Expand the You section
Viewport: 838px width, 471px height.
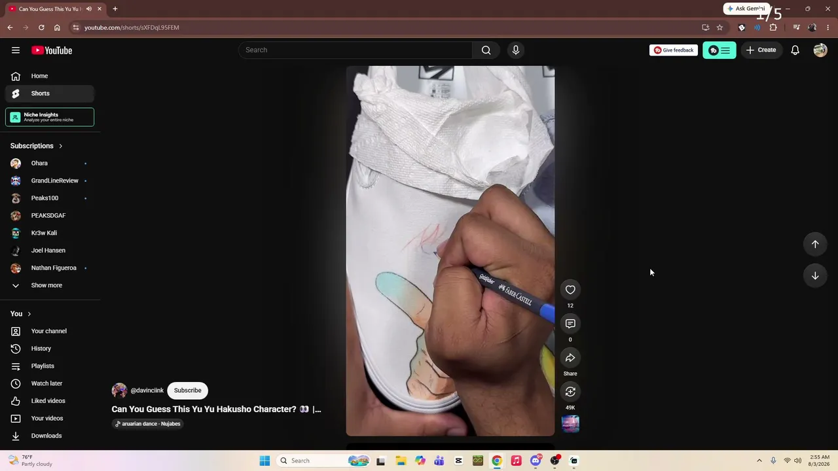pyautogui.click(x=21, y=314)
